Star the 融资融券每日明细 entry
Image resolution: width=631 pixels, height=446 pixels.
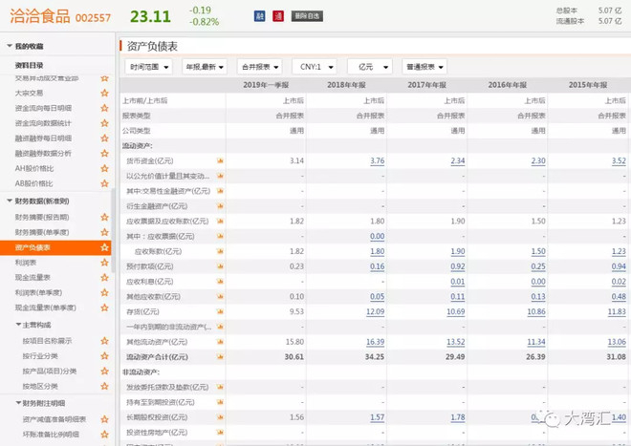pos(104,138)
